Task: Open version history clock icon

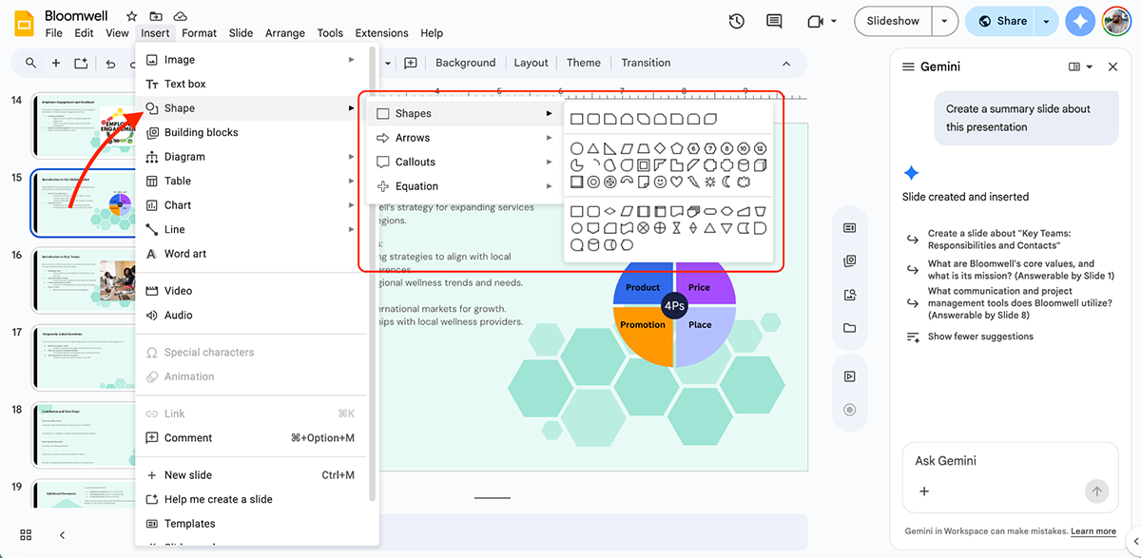Action: coord(736,20)
